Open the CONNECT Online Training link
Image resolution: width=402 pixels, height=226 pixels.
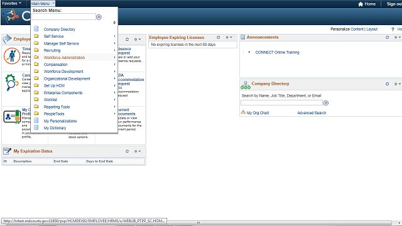277,52
